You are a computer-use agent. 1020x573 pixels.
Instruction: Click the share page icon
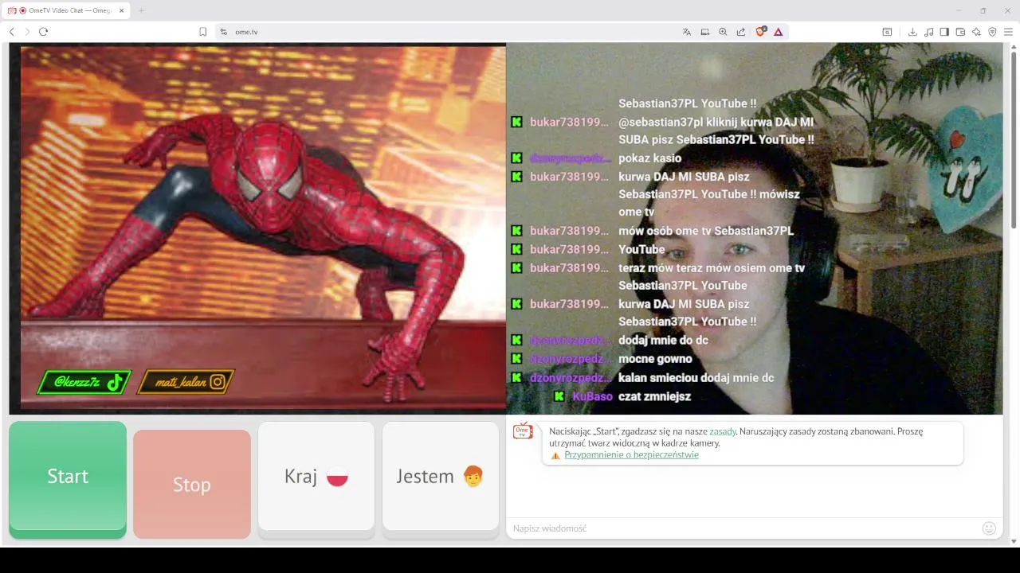(741, 32)
